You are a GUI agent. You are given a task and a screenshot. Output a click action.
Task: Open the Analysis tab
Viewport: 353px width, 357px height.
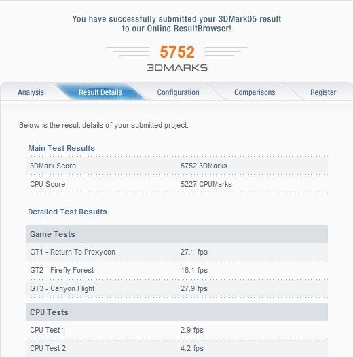coord(31,92)
